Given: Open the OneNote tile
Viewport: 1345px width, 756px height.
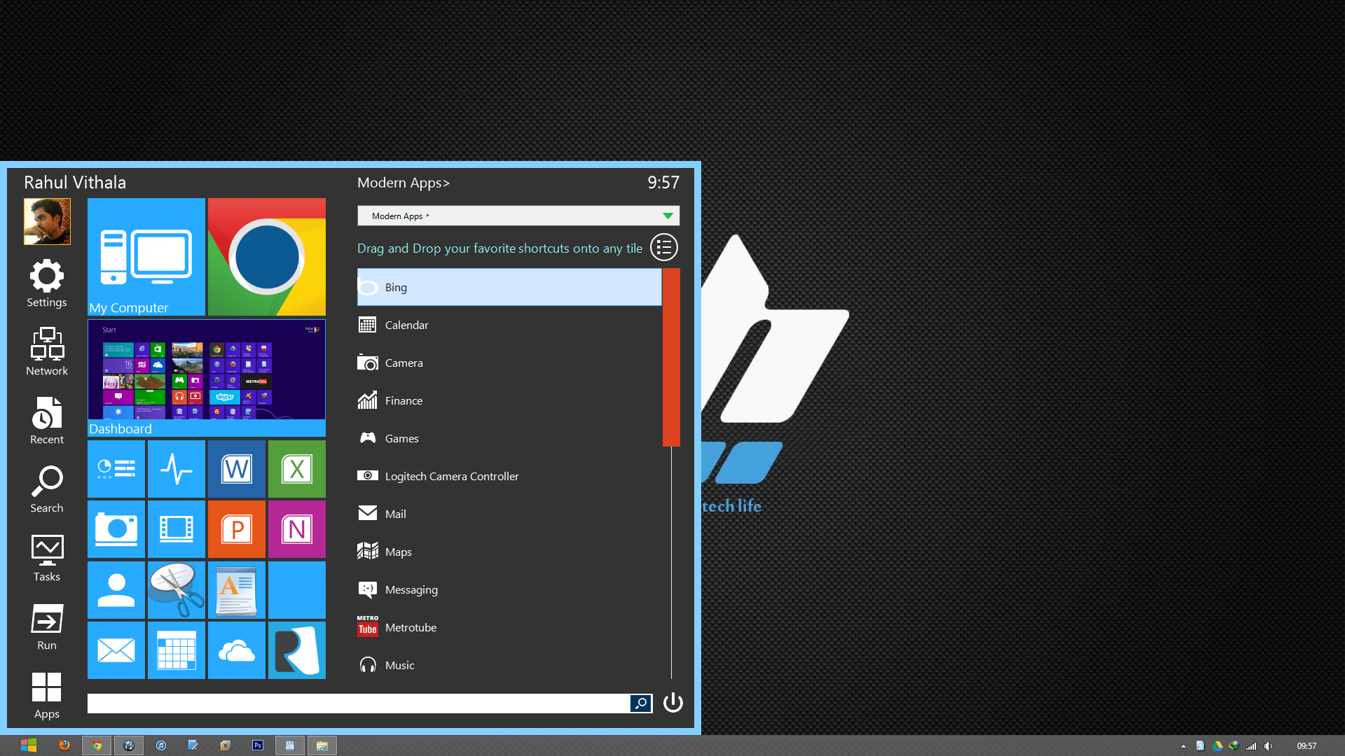Looking at the screenshot, I should click(x=296, y=530).
